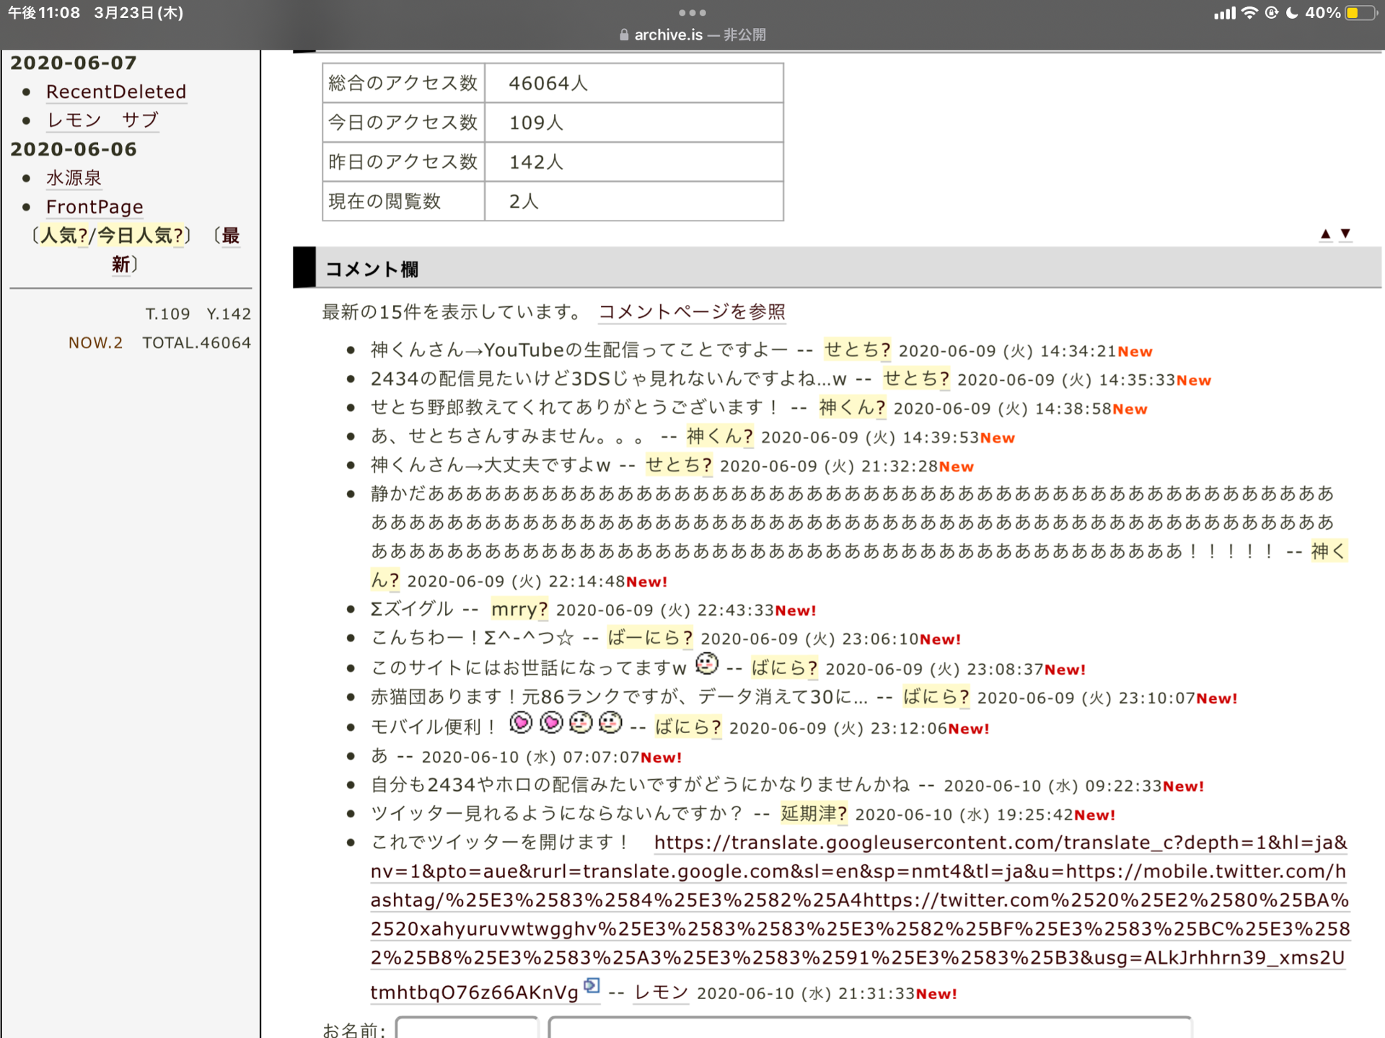Image resolution: width=1385 pixels, height=1038 pixels.
Task: Click the 2020-06-06 date heading in sidebar
Action: click(74, 149)
